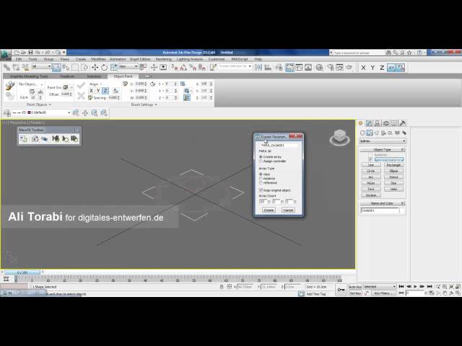
Task: Click Cancel button in the dialog
Action: tap(288, 210)
